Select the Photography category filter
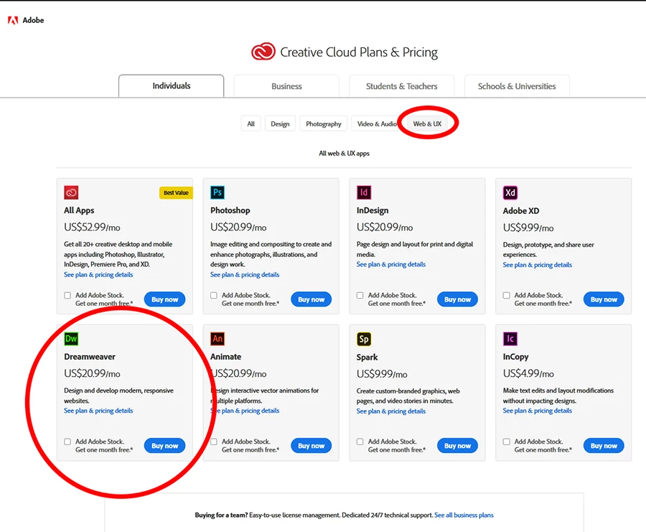The height and width of the screenshot is (532, 646). (x=324, y=123)
